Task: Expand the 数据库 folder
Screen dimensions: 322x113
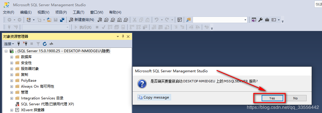Action: [12, 57]
